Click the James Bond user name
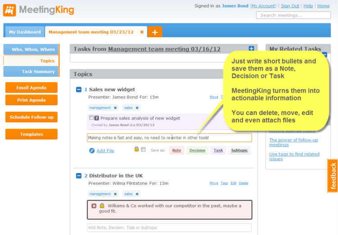This screenshot has height=235, width=338. click(235, 6)
